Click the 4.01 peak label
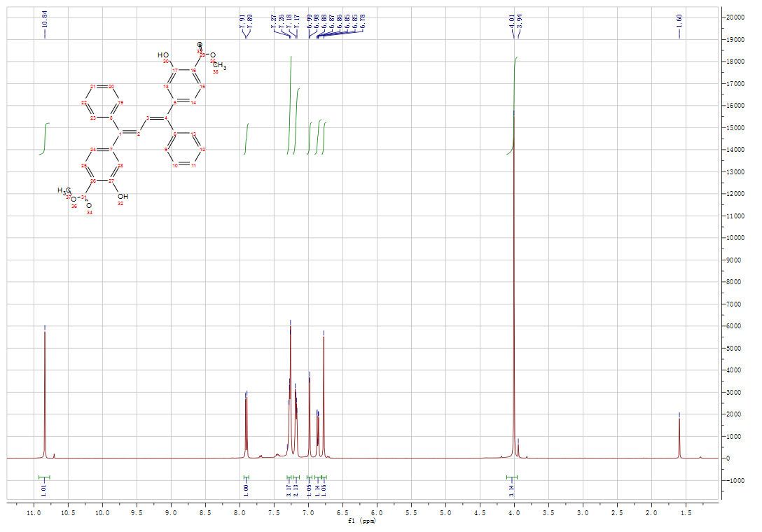 tap(512, 22)
